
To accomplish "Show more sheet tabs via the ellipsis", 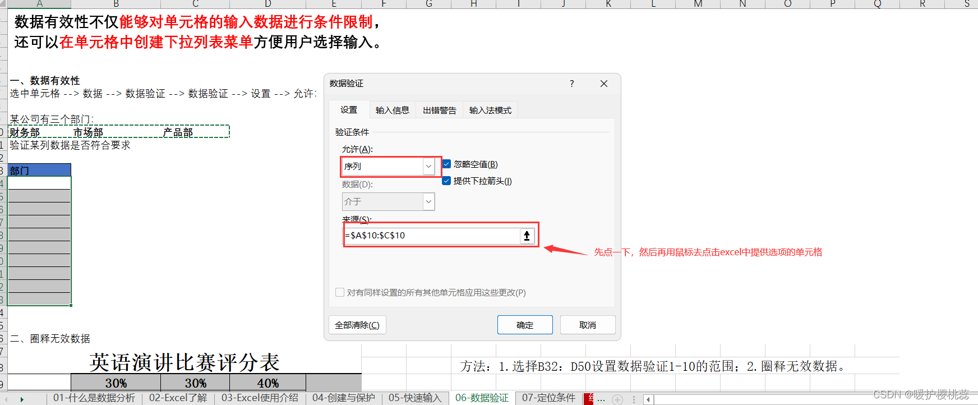I will [x=601, y=399].
